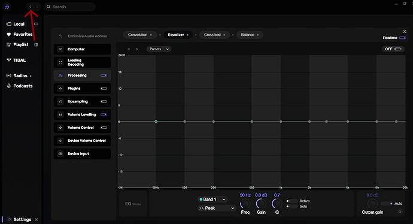Toggle the Auto output gain switch
This screenshot has width=413, height=224.
pos(387,204)
